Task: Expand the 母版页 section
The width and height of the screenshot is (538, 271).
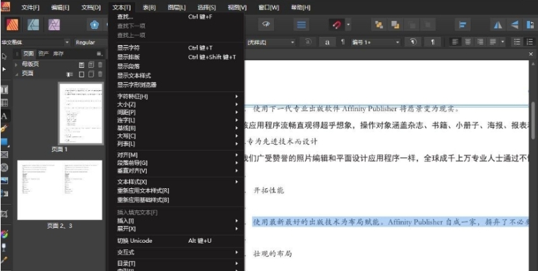Action: (18, 65)
